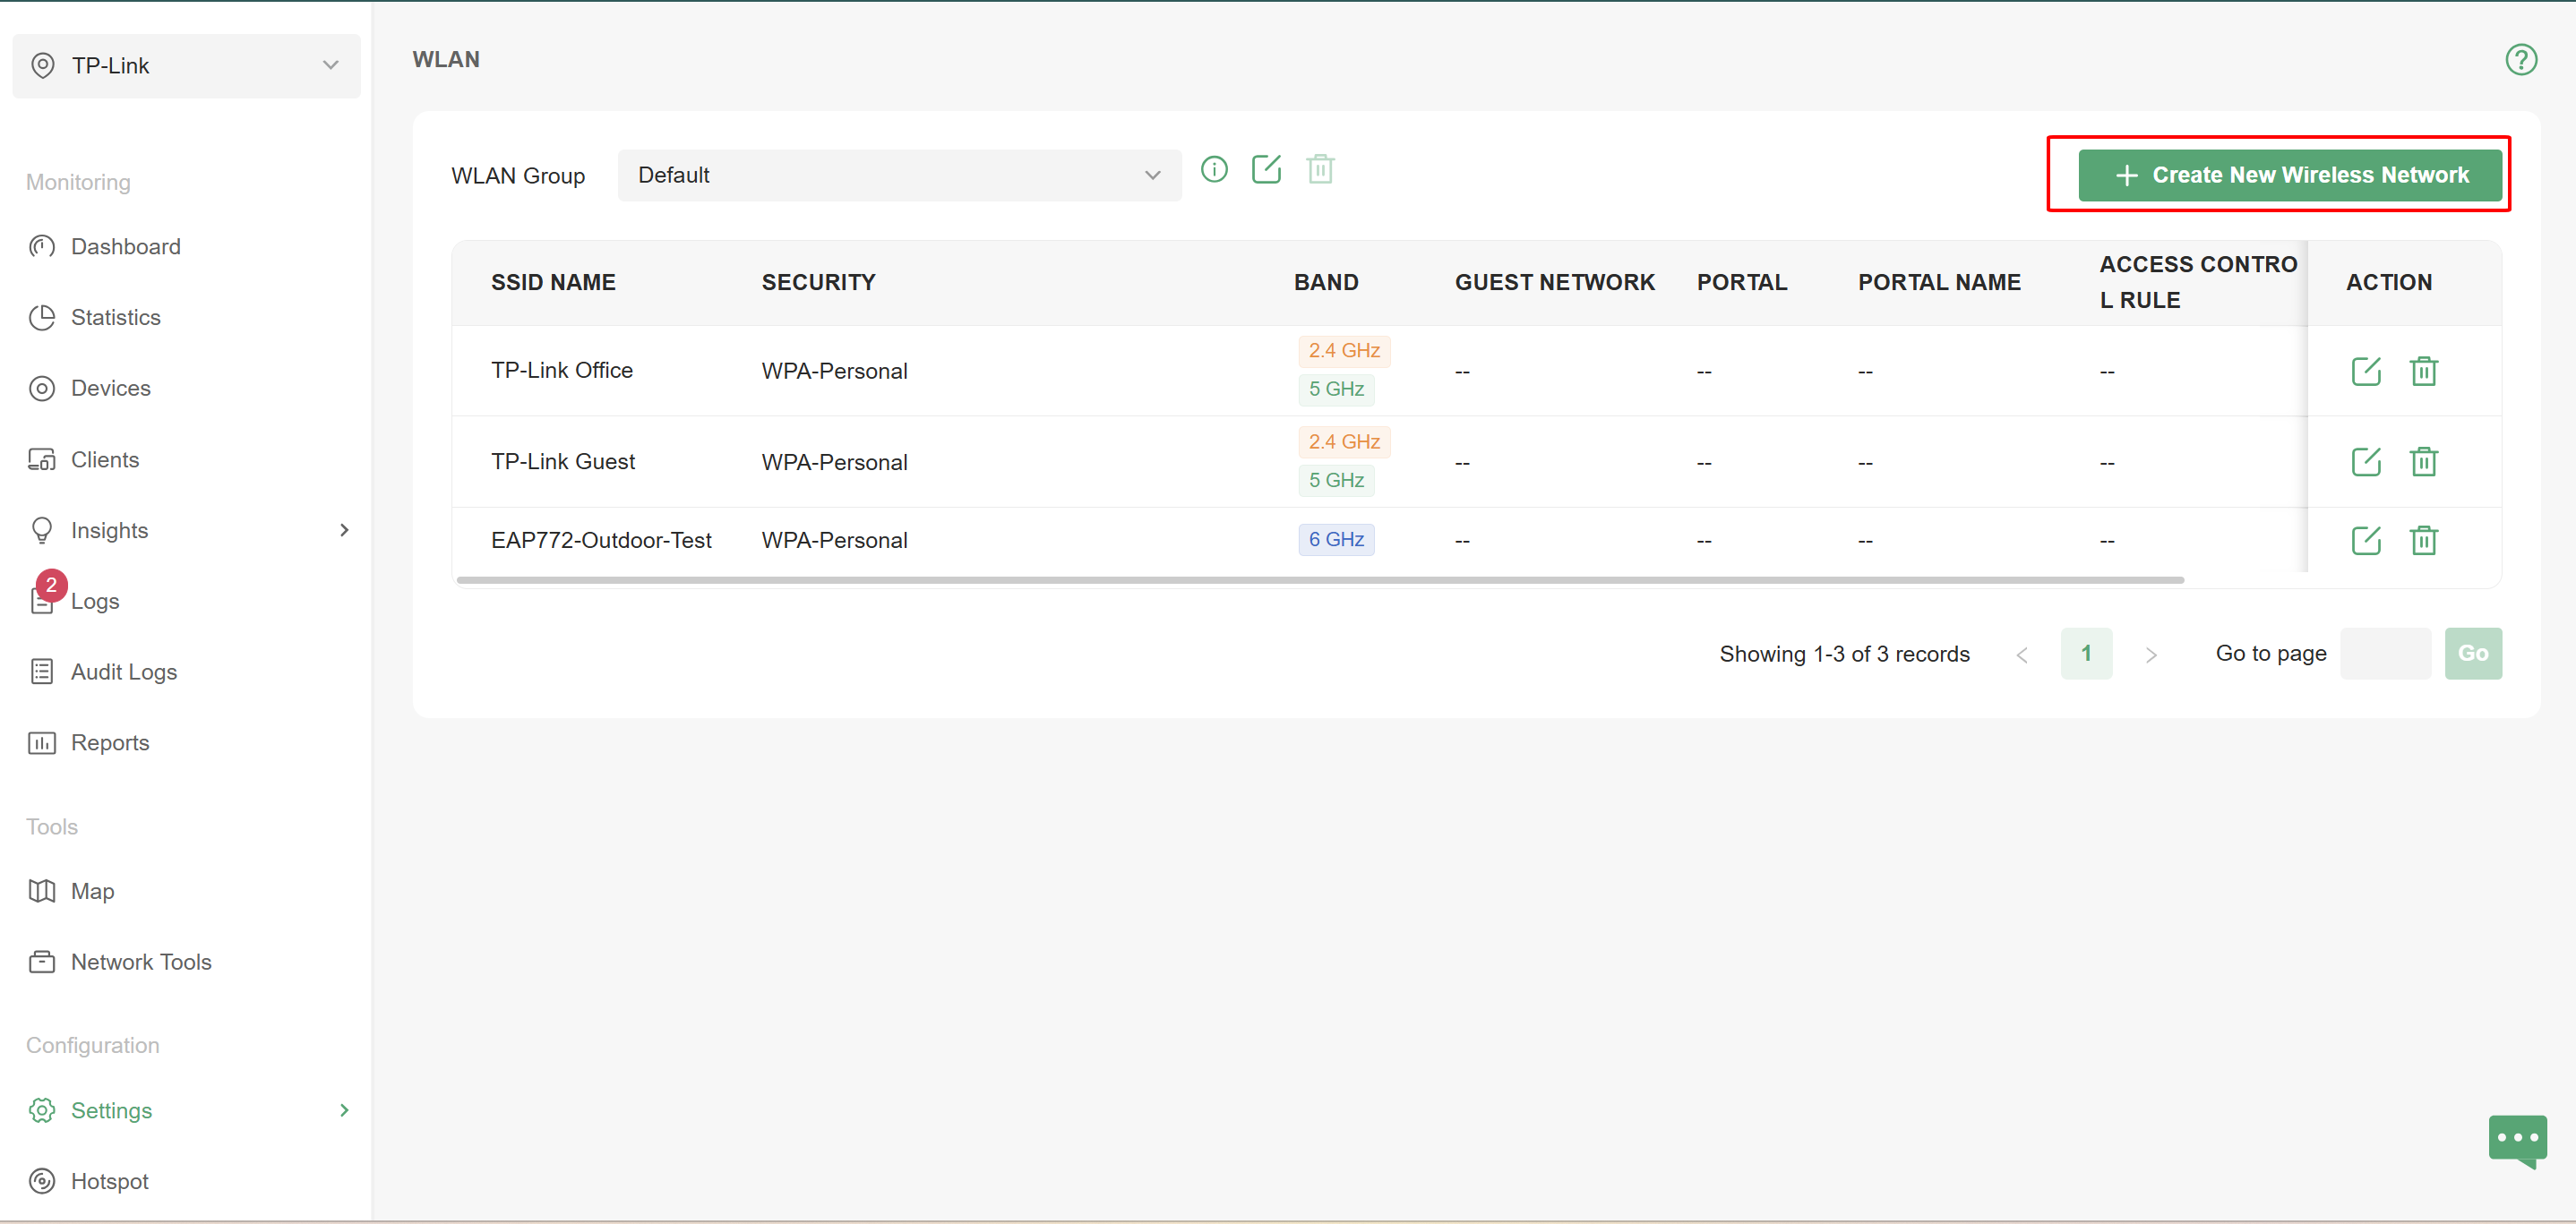Click the Go to page input field
Viewport: 2576px width, 1224px height.
(x=2385, y=653)
